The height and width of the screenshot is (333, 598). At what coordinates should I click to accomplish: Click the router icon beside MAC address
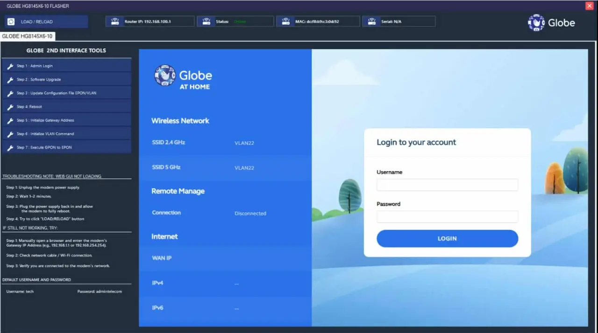286,21
